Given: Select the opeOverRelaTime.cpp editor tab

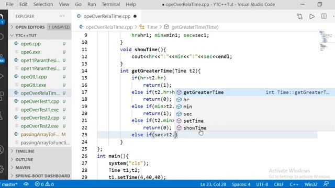Looking at the screenshot, I should click(107, 16).
